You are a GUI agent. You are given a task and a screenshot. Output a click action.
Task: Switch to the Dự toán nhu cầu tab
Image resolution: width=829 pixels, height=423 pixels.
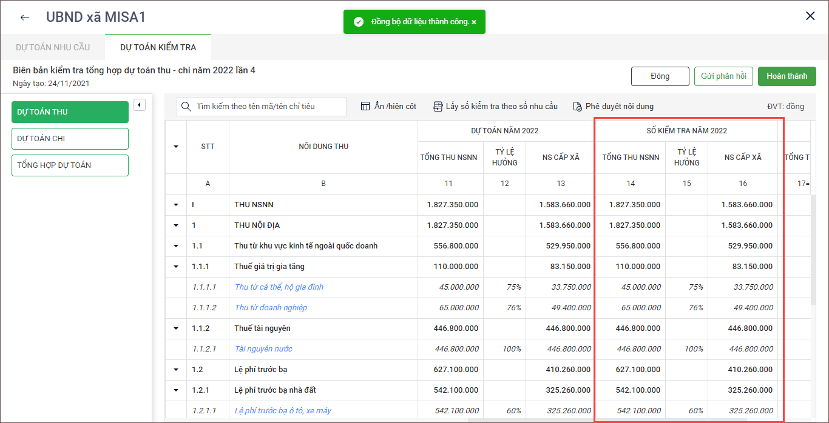coord(53,47)
